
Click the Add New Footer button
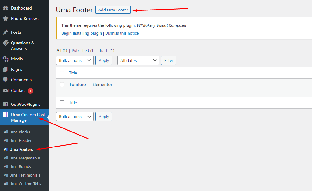click(x=113, y=10)
